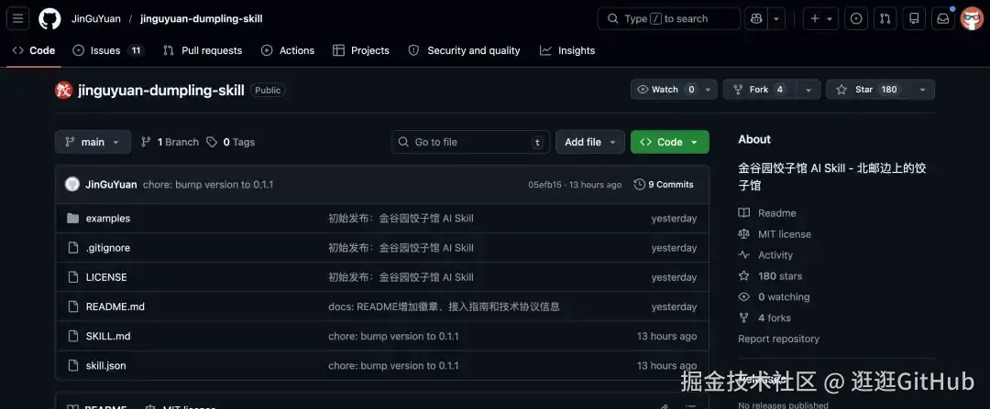
Task: View the 9 Commits history
Action: coord(664,185)
